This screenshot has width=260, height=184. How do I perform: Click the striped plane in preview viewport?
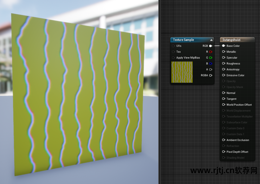tap(78, 94)
